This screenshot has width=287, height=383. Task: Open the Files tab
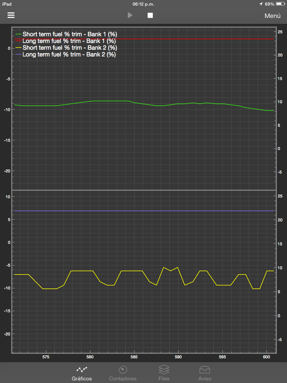(x=164, y=373)
